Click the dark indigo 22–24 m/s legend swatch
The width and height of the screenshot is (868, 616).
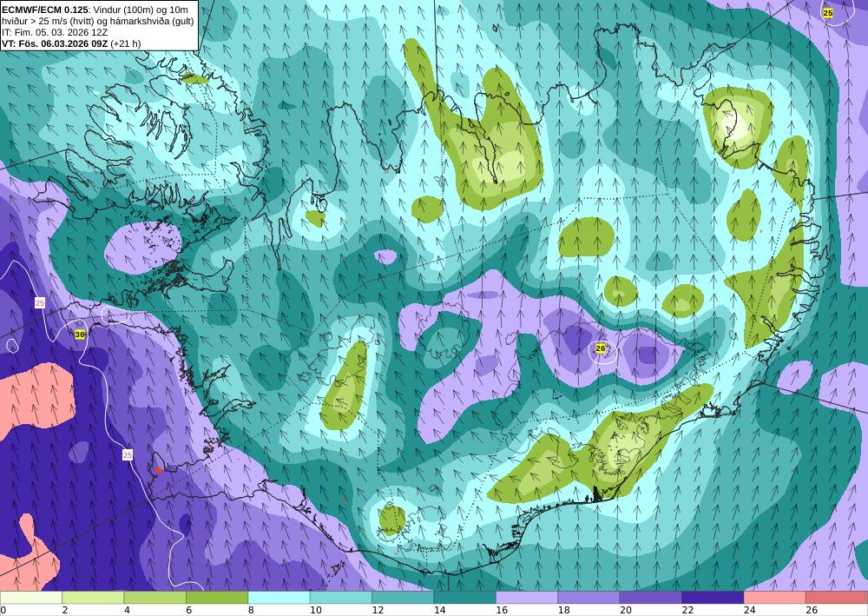click(x=713, y=598)
